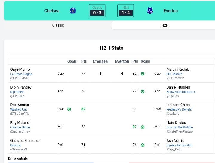Select the name Ash Norris
Screen dimensions: 215x163
point(175,141)
